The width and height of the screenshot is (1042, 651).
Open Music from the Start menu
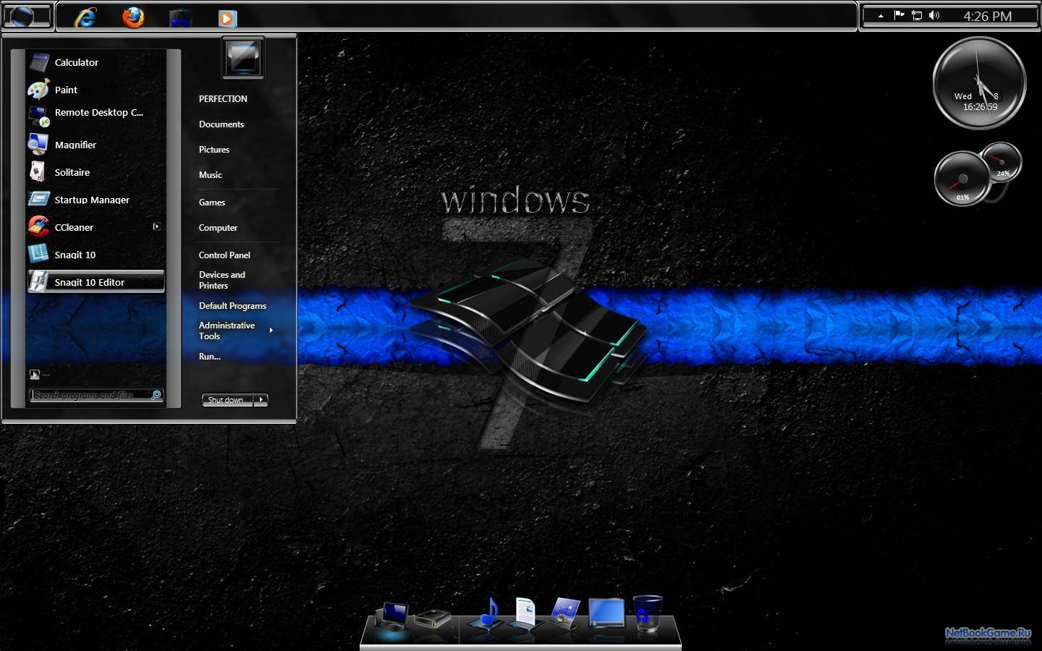coord(211,175)
